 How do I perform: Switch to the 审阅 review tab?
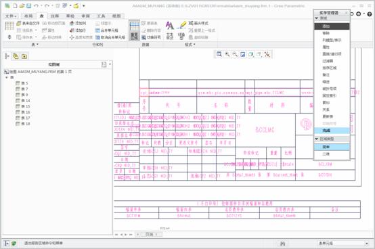pyautogui.click(x=85, y=16)
